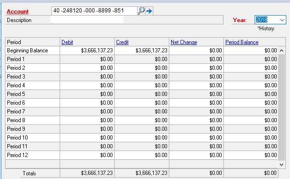The width and height of the screenshot is (290, 179).
Task: Sort by the Debit column link
Action: click(67, 42)
